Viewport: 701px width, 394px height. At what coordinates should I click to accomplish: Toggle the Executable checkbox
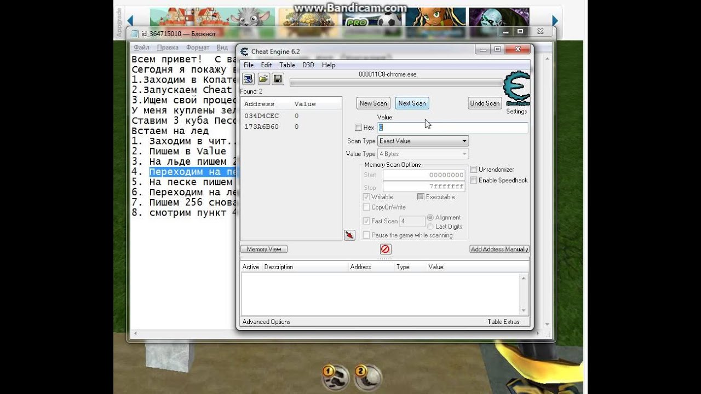[x=421, y=197]
